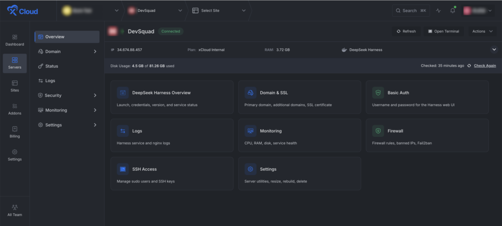
Task: Click the Domain & SSL card icon
Action: pos(251,93)
